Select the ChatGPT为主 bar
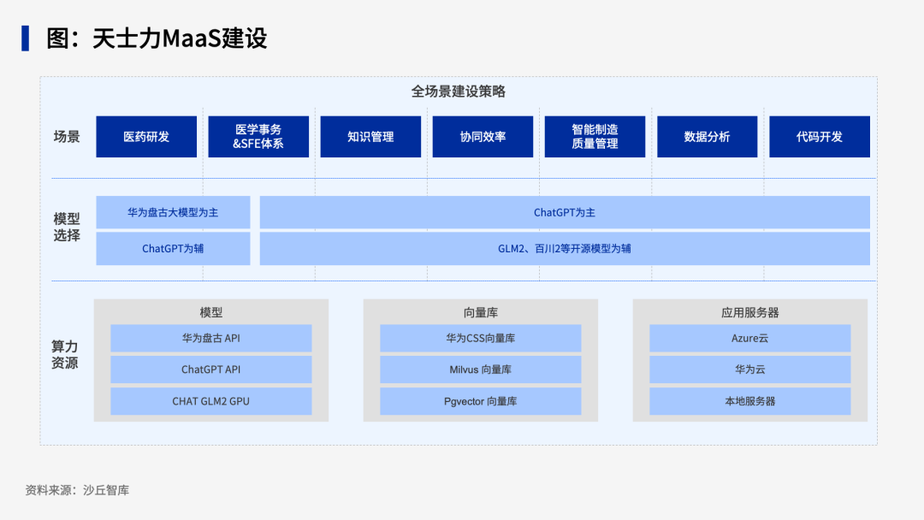Viewport: 924px width, 520px height. tap(565, 213)
